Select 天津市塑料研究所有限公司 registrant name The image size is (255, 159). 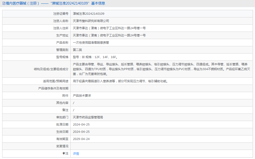click(91, 21)
